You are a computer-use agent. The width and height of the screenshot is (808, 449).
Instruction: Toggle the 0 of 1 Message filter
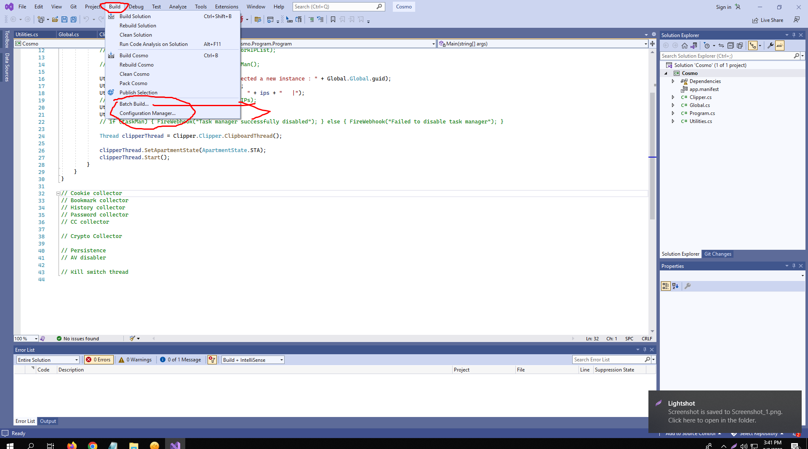click(x=181, y=360)
